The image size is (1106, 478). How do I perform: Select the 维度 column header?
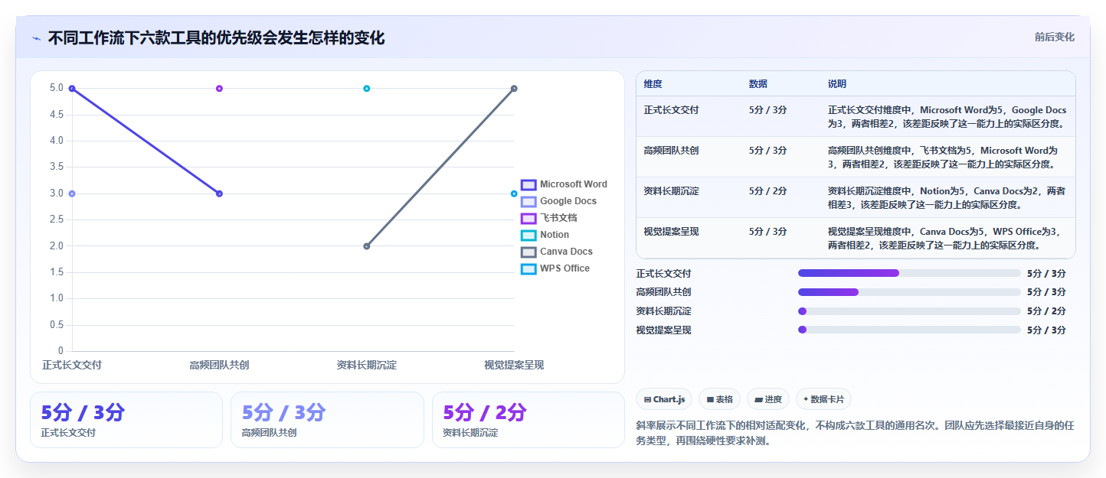click(x=653, y=84)
